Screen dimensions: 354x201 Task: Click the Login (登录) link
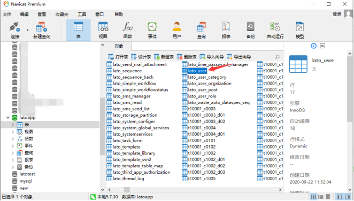pos(337,14)
